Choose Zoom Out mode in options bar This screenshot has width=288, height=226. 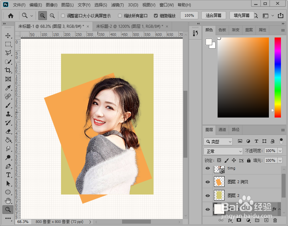coord(52,16)
